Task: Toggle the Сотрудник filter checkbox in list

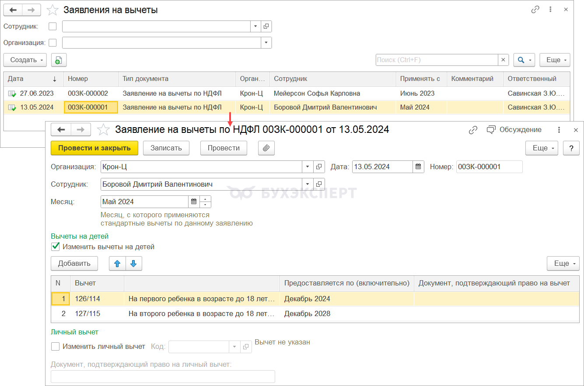Action: 52,26
